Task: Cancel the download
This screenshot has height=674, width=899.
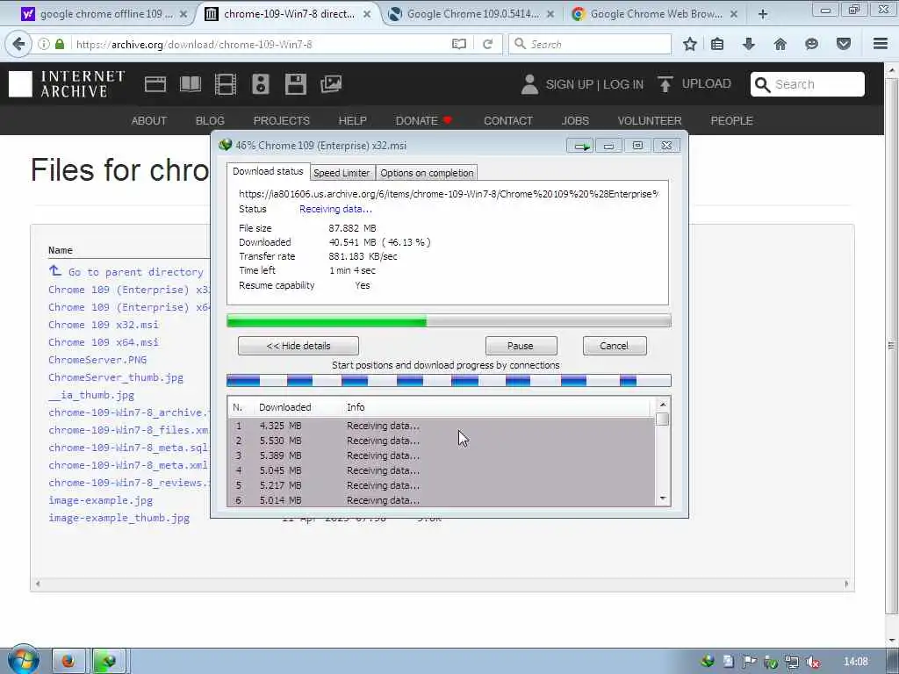Action: pyautogui.click(x=614, y=346)
